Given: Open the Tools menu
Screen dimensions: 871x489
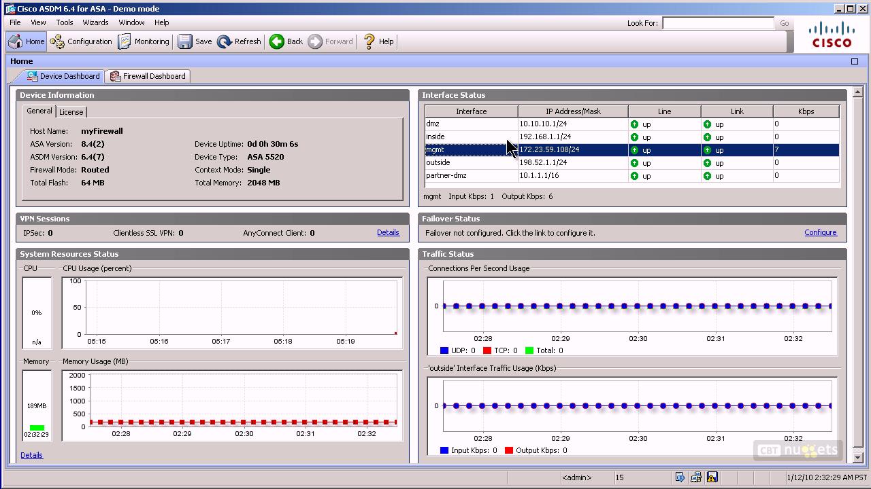Looking at the screenshot, I should [65, 22].
